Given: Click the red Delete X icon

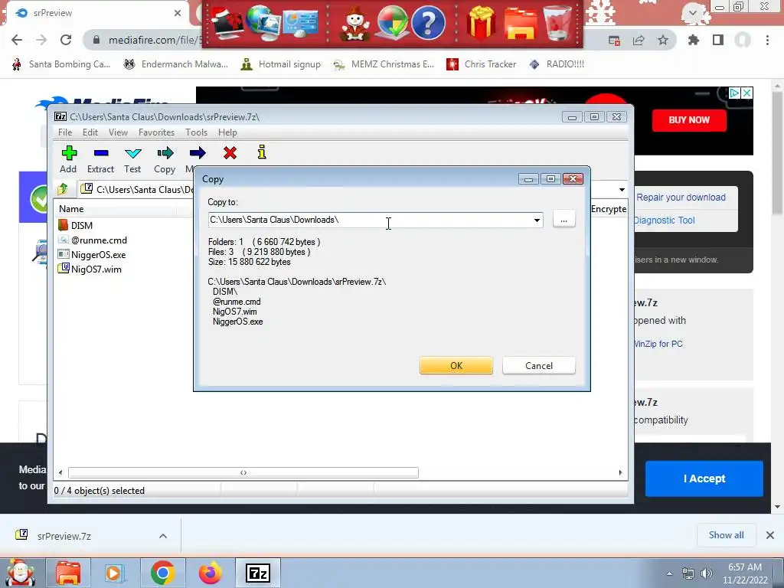Looking at the screenshot, I should (230, 153).
